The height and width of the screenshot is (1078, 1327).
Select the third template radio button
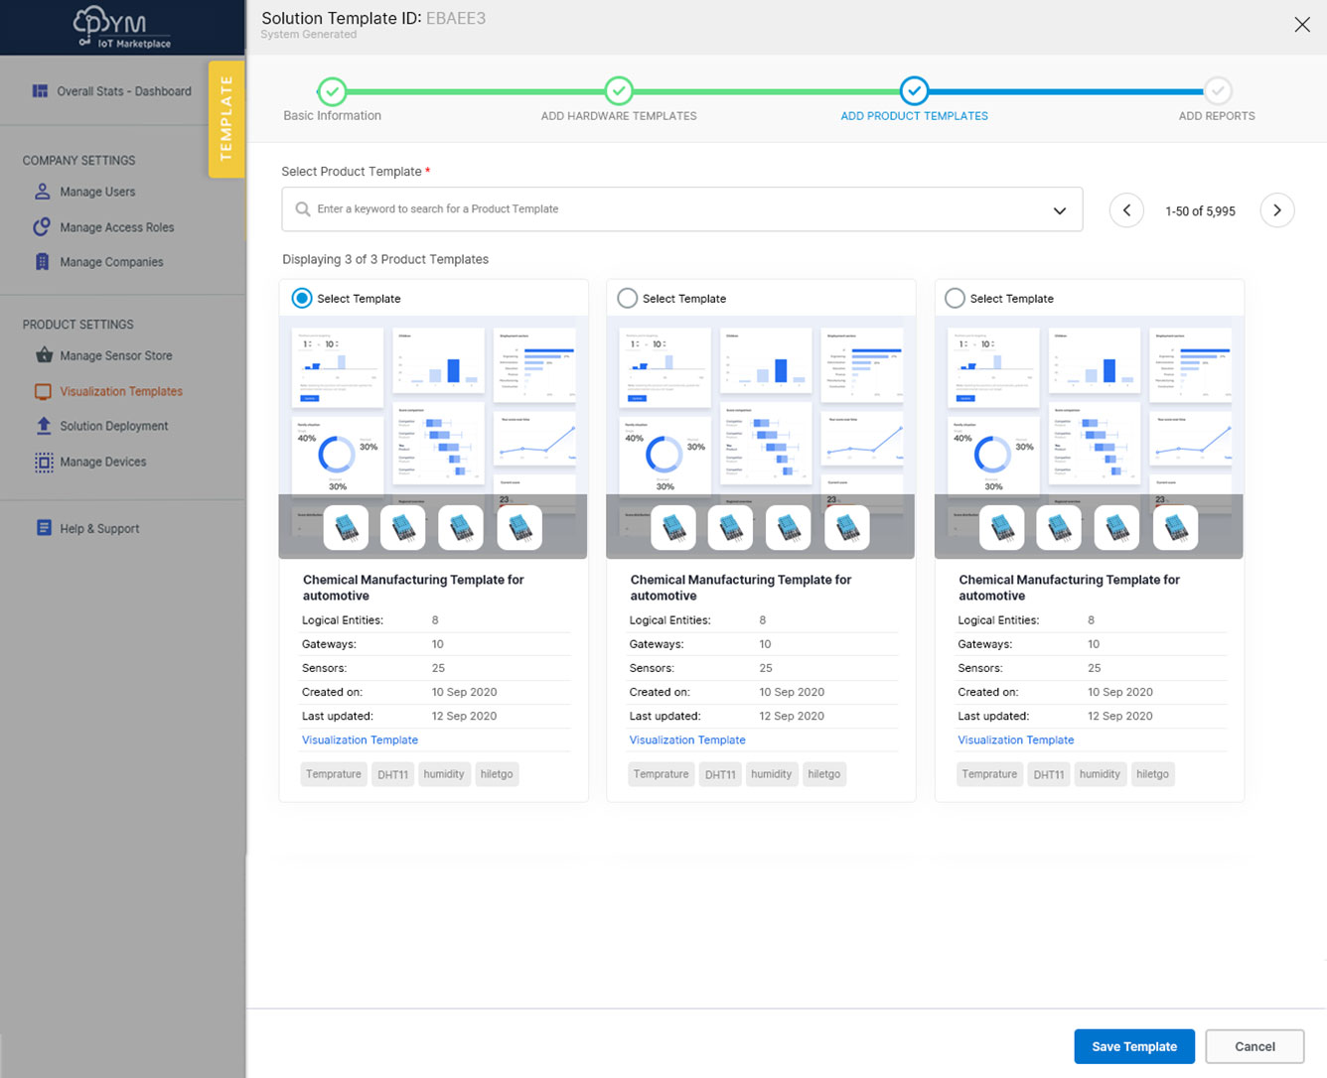pyautogui.click(x=955, y=298)
